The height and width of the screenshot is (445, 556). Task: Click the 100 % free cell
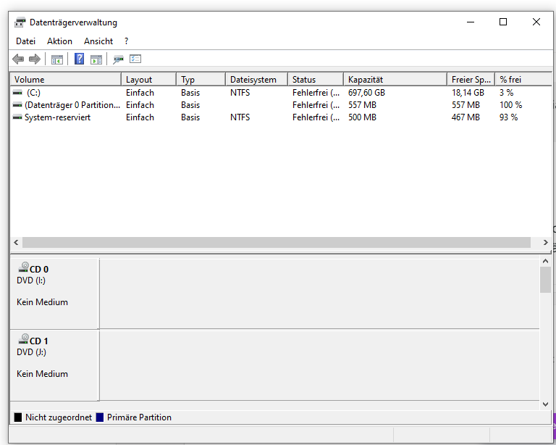click(x=510, y=105)
